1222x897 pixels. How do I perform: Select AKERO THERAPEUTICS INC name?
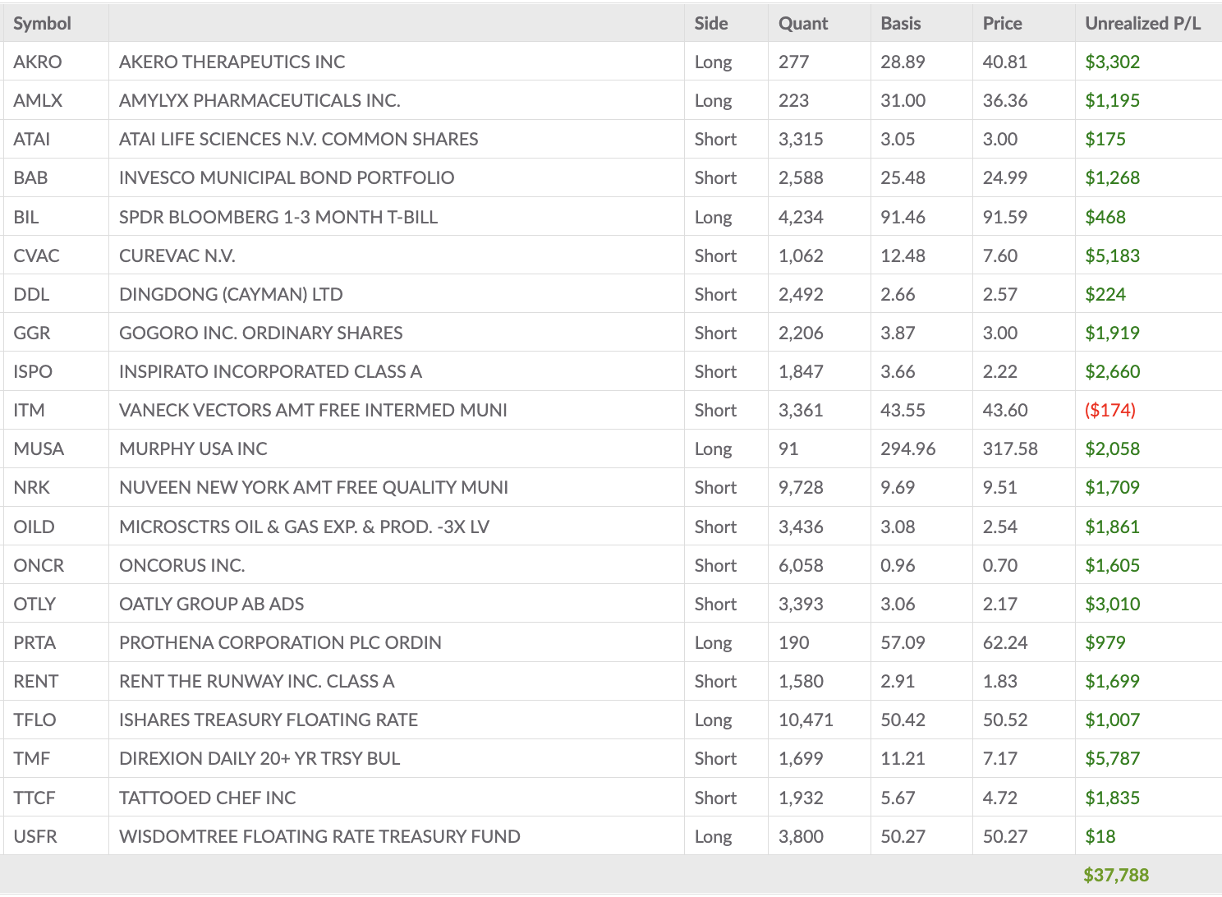click(232, 62)
